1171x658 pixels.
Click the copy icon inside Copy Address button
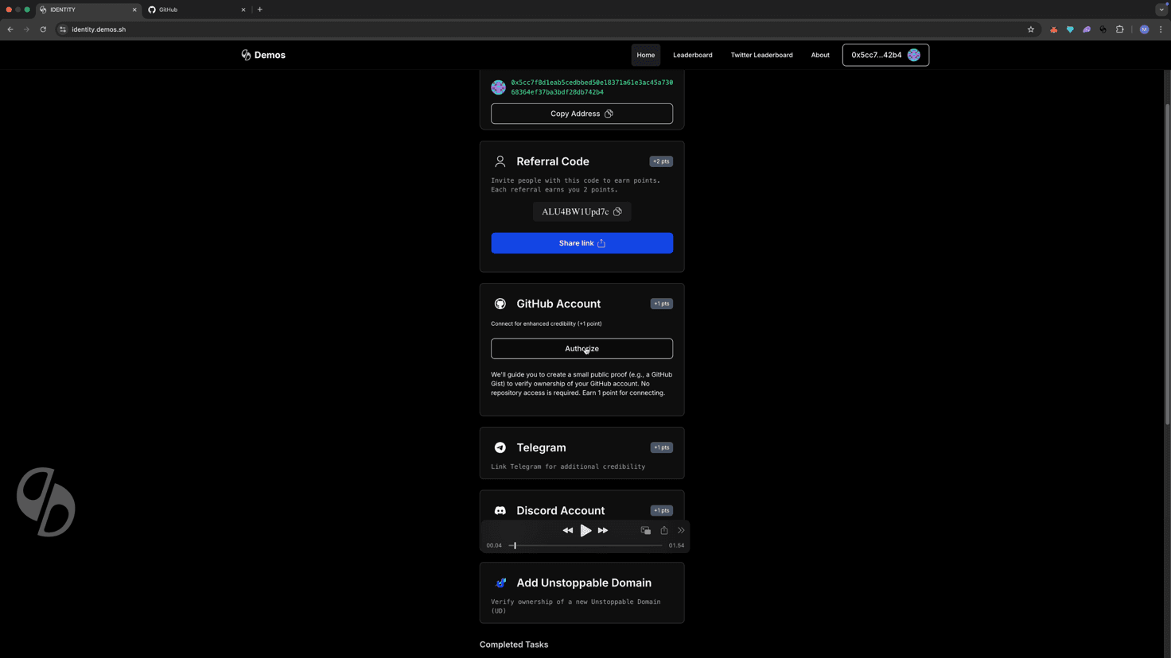point(609,114)
